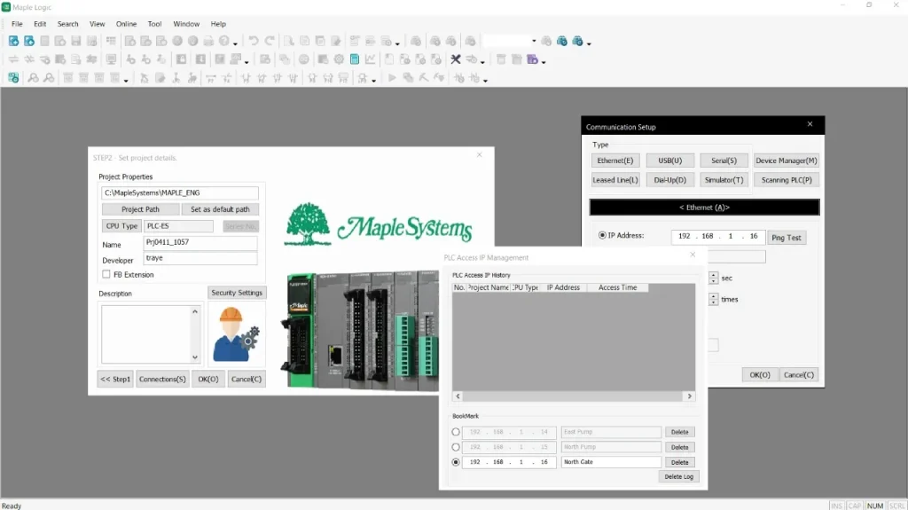Viewport: 908px width, 510px height.
Task: Click the middle blue PLC icon after the combo box
Action: [561, 41]
